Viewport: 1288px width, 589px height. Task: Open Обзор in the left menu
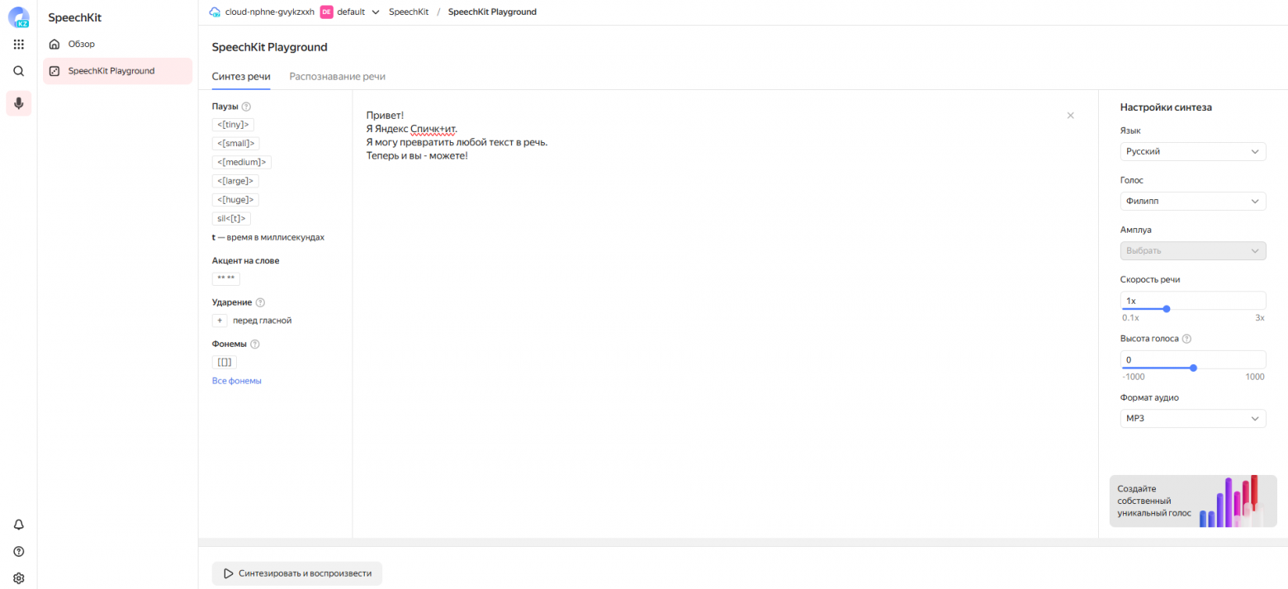81,44
